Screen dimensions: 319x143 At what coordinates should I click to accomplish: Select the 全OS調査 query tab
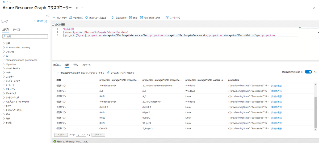pyautogui.click(x=59, y=24)
